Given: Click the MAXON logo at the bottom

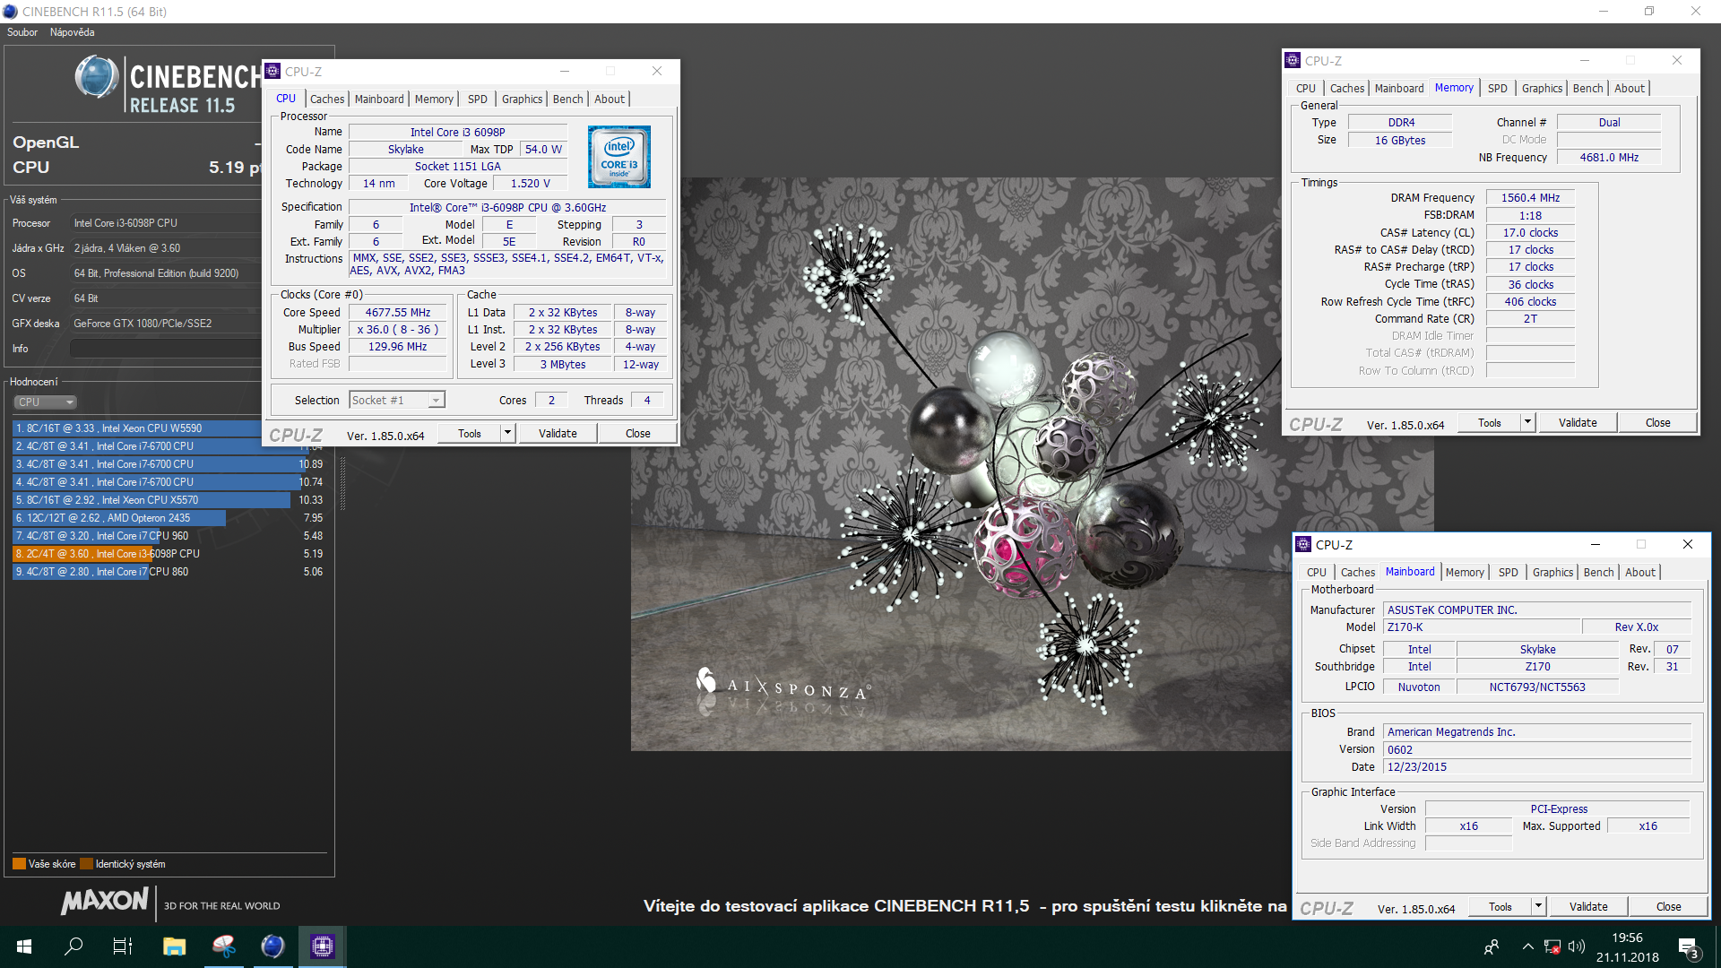Looking at the screenshot, I should coord(105,901).
